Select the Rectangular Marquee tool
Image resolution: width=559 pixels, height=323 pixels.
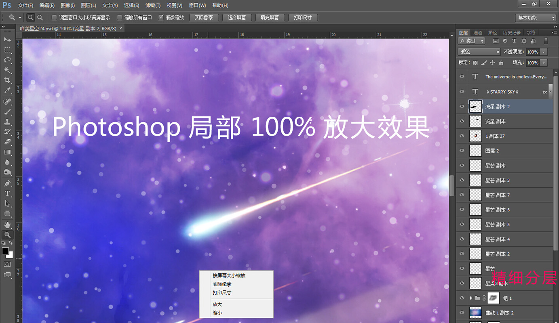(7, 50)
